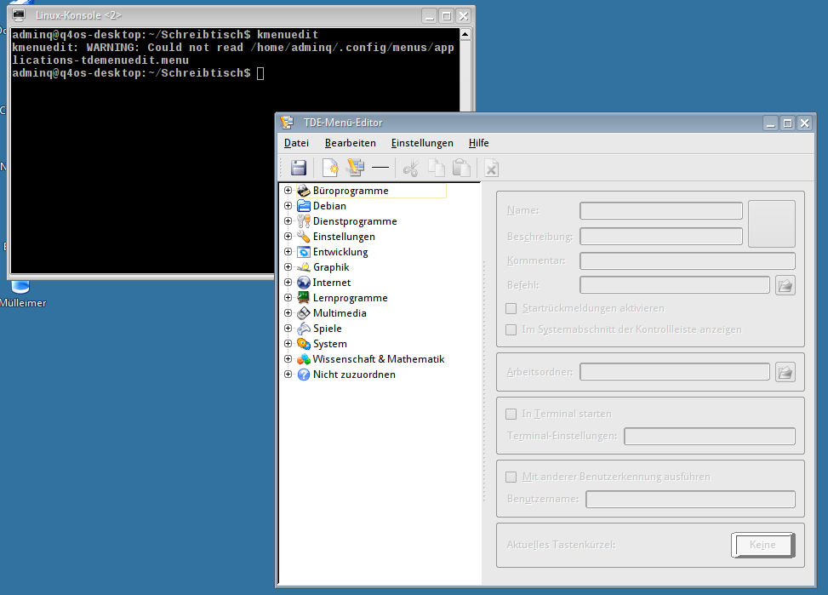Enable Mit anderer Benutzerkennung ausführen checkbox
828x595 pixels.
[x=511, y=477]
